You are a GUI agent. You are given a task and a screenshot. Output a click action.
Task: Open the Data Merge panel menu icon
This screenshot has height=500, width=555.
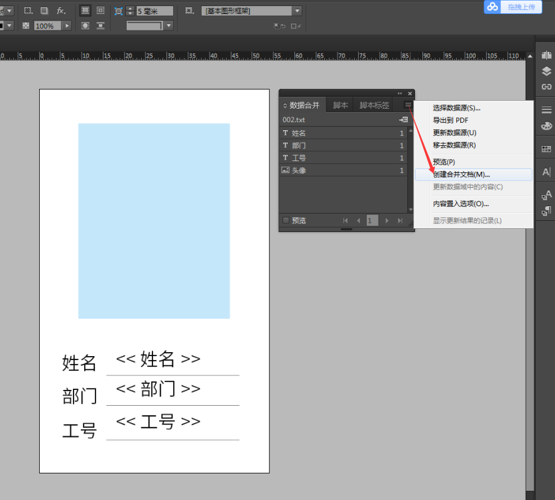(408, 105)
